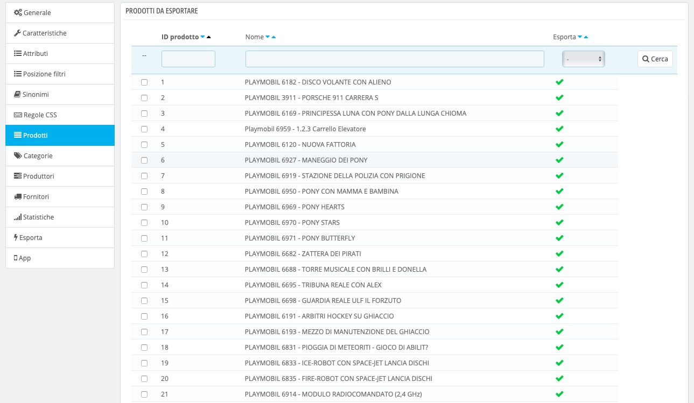Check the box for product ID 10
Image resolution: width=694 pixels, height=403 pixels.
tap(144, 223)
